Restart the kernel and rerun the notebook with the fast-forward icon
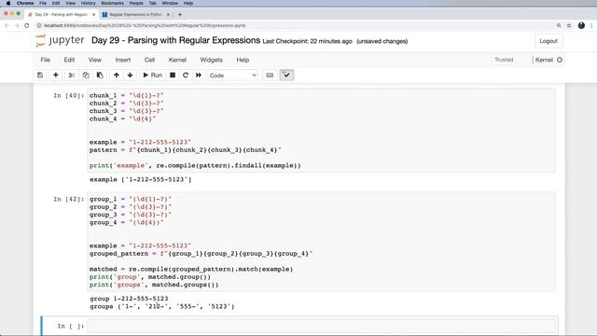Screen dimensions: 597x336 [x=199, y=75]
